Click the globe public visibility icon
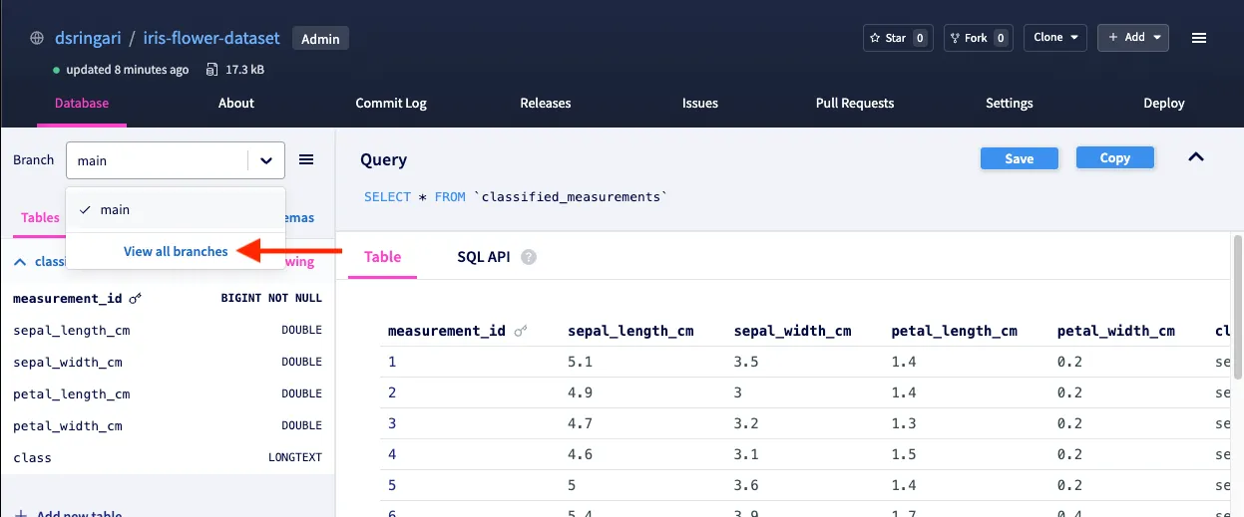Screen dimensions: 1244x517 click(x=37, y=39)
